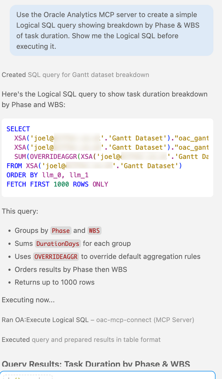Click the 'Query Results: Task Duration' heading
The image size is (222, 379).
click(x=96, y=364)
